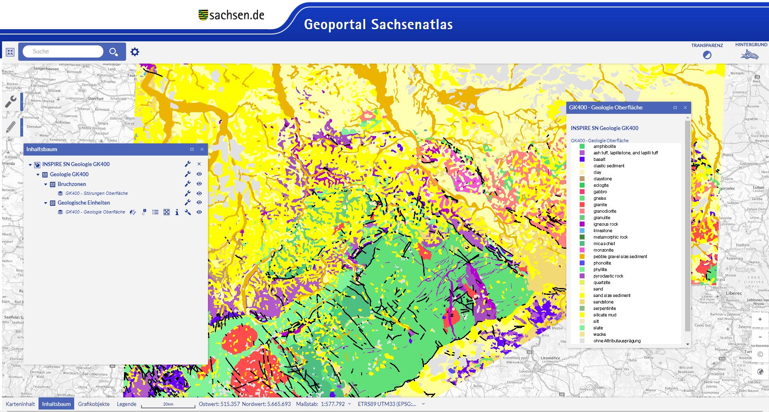
Task: Switch to the Grafikobjekte tab
Action: click(94, 404)
